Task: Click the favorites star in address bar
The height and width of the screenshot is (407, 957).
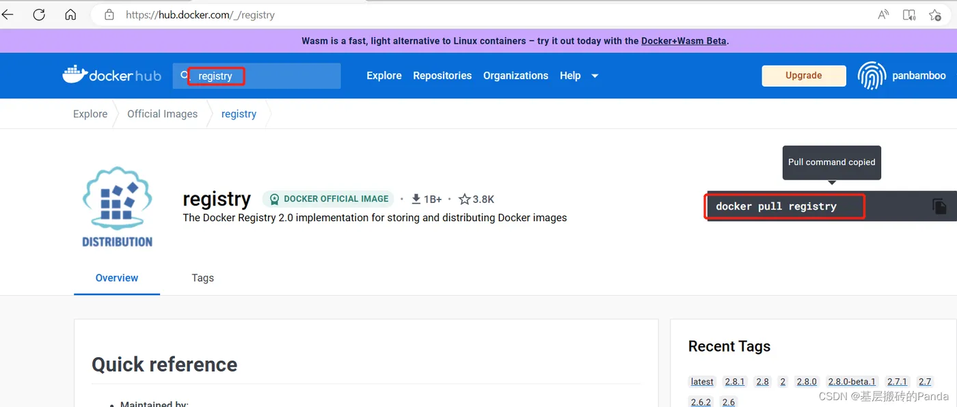Action: coord(935,14)
